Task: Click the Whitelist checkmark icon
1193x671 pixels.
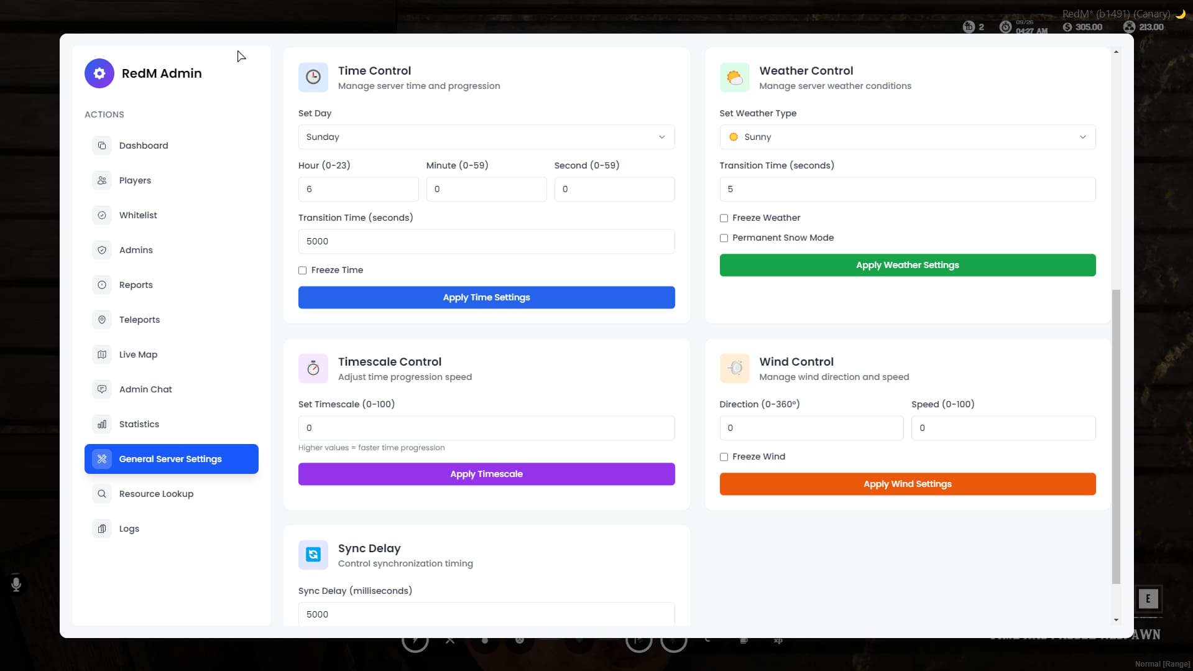Action: pos(102,215)
